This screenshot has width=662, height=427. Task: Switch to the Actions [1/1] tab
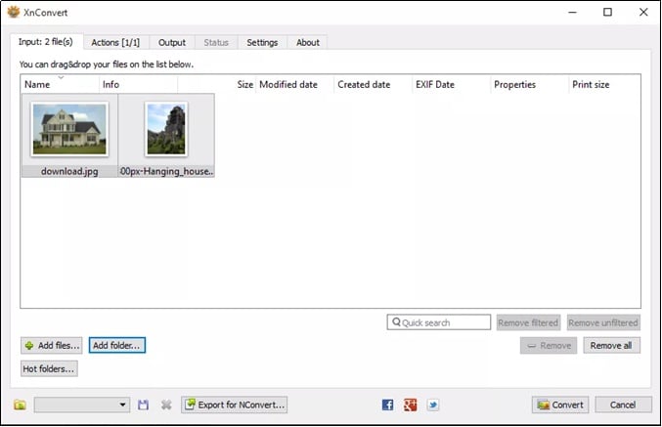click(114, 42)
